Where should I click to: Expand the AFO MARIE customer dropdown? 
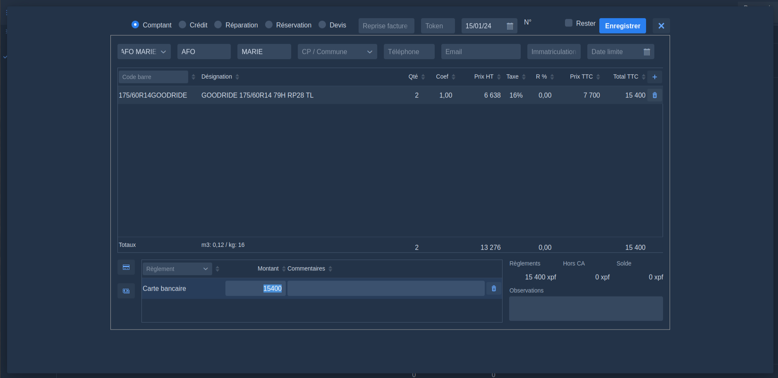pyautogui.click(x=163, y=52)
